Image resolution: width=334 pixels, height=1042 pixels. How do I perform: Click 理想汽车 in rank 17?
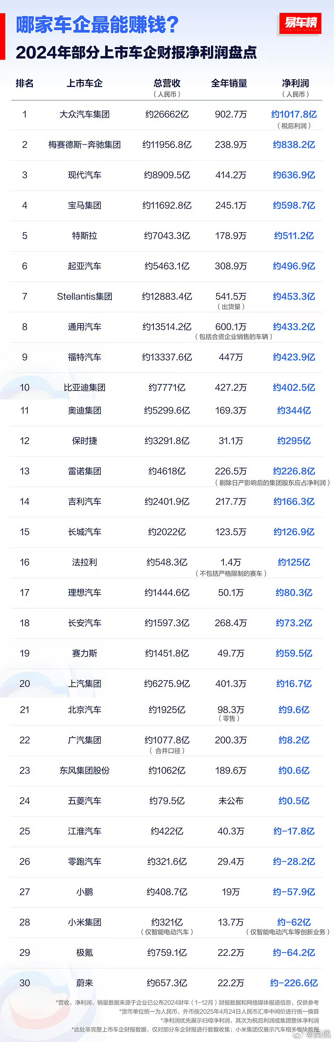coord(84,593)
